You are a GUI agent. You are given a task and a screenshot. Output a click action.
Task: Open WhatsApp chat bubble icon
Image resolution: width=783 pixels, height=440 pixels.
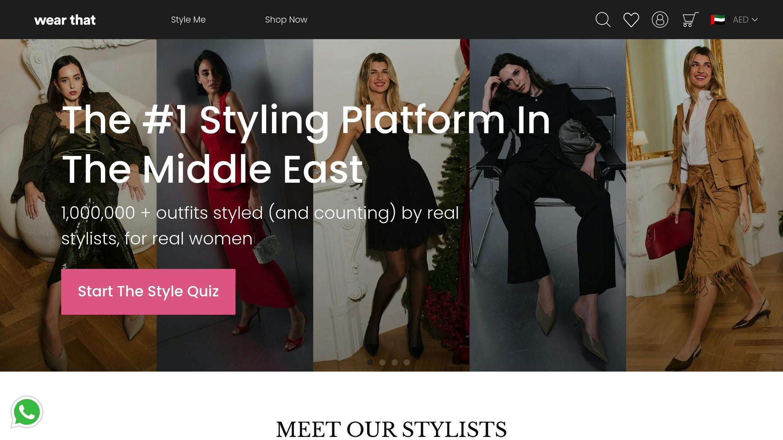point(27,412)
